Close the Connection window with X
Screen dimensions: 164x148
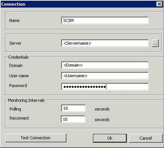pos(159,4)
